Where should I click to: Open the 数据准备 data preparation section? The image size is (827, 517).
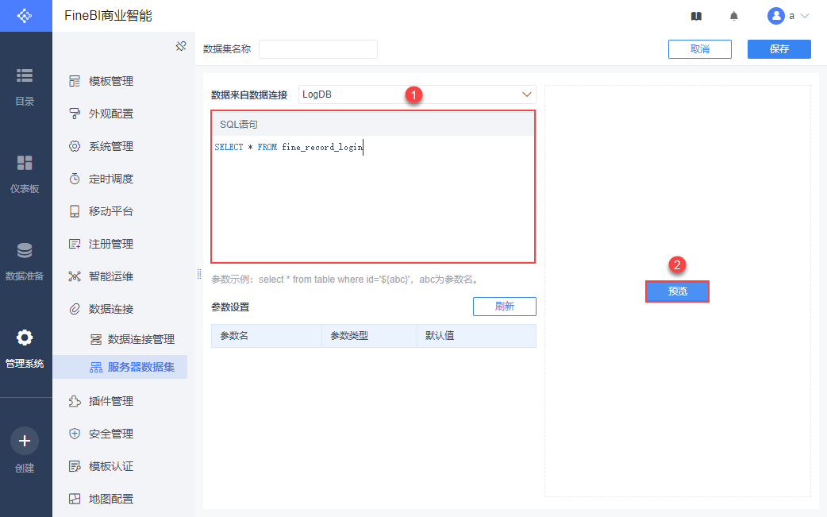25,261
